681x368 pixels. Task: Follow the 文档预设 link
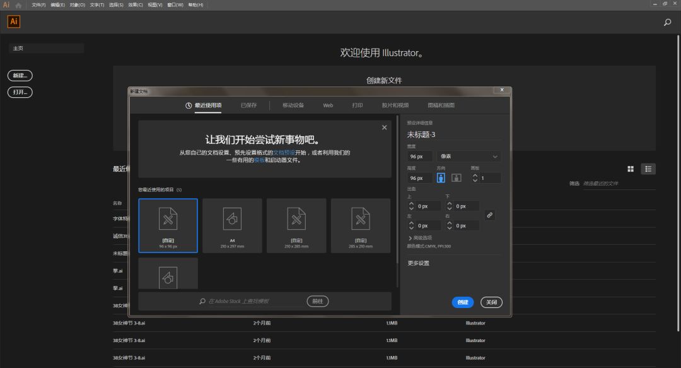(x=284, y=153)
